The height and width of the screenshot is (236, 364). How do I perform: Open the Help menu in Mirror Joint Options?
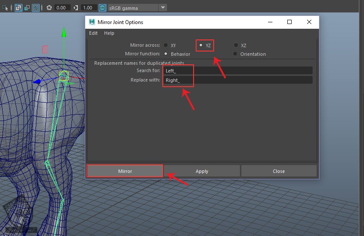(109, 33)
